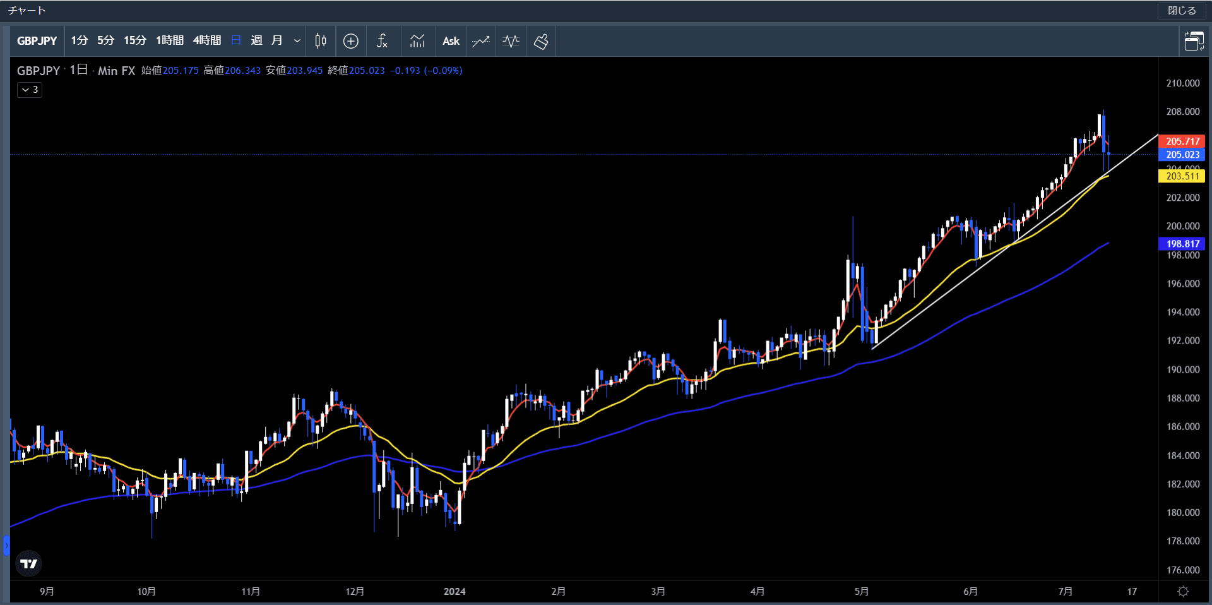
Task: Click the 閉じる close button
Action: click(1182, 11)
